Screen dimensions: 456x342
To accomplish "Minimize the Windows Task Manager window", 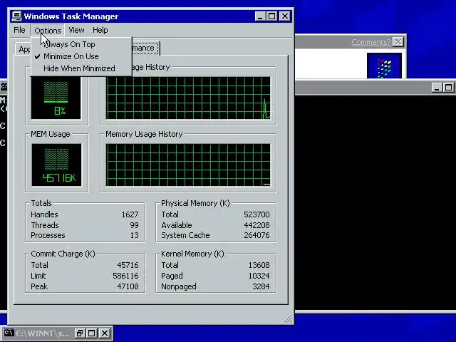I will point(260,16).
